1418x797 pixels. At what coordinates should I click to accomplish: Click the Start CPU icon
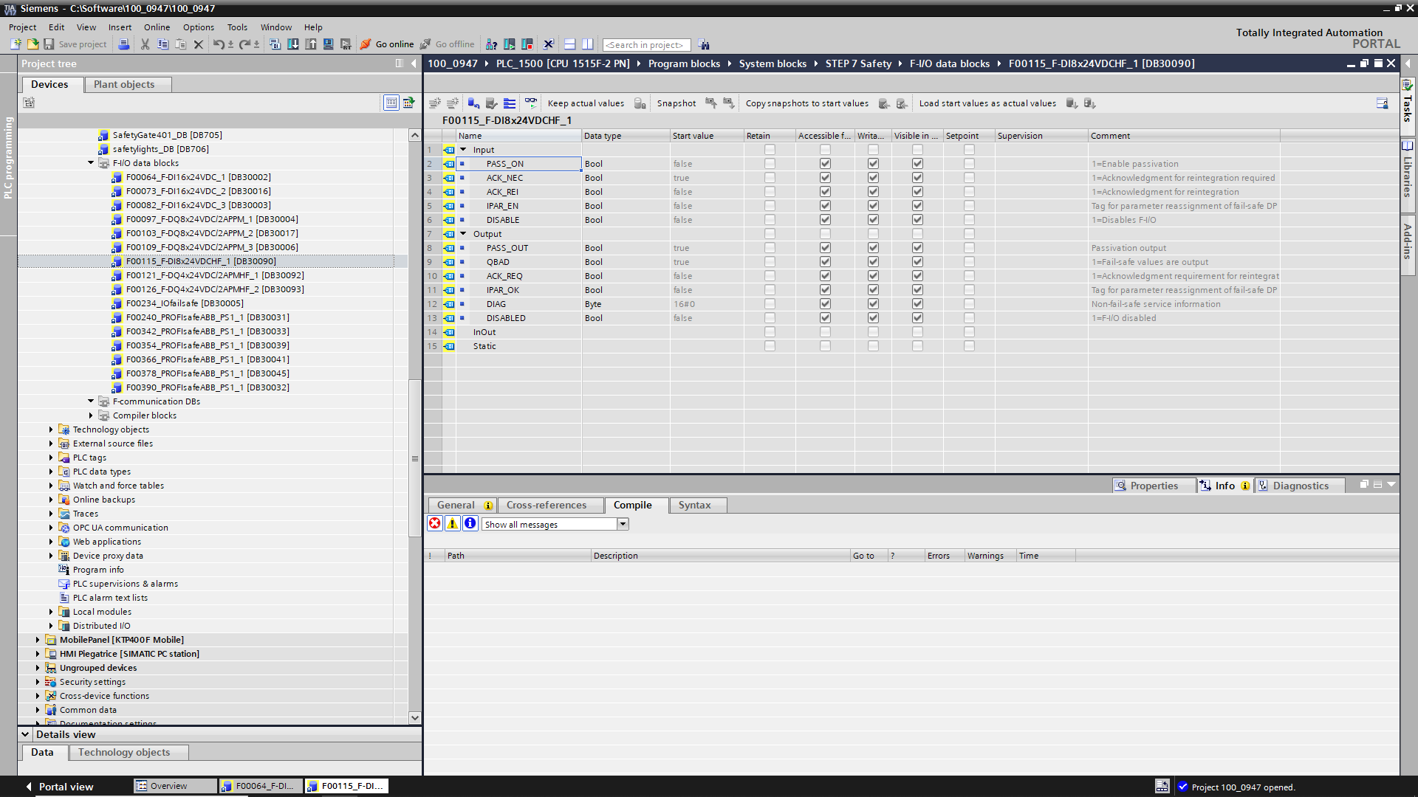(x=510, y=44)
